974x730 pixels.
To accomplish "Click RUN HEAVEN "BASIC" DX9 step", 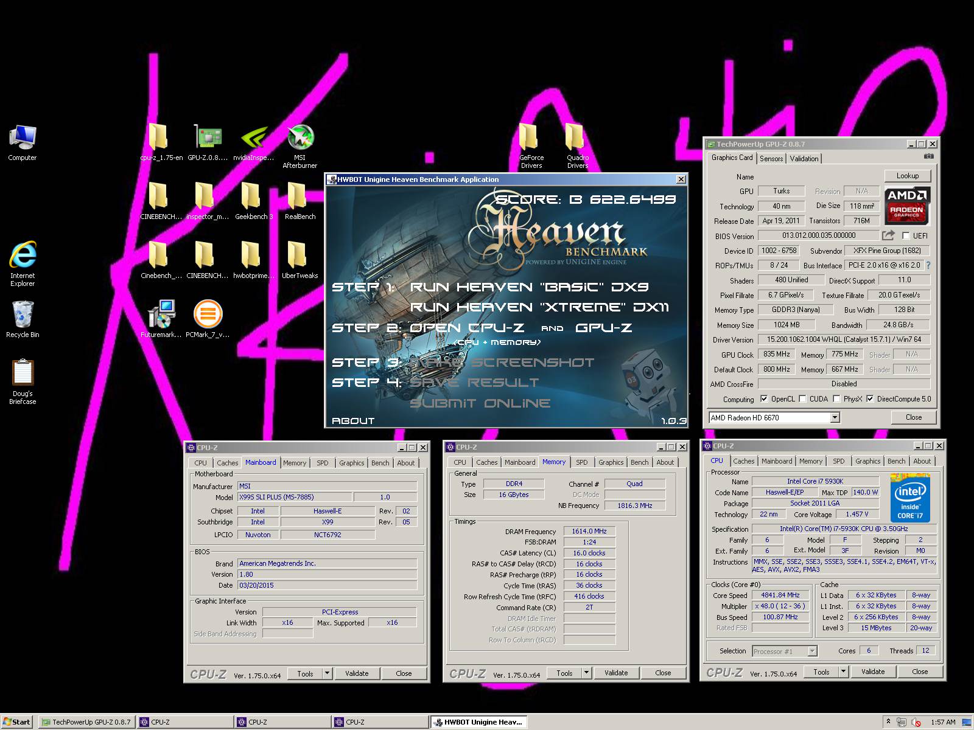I will point(529,287).
